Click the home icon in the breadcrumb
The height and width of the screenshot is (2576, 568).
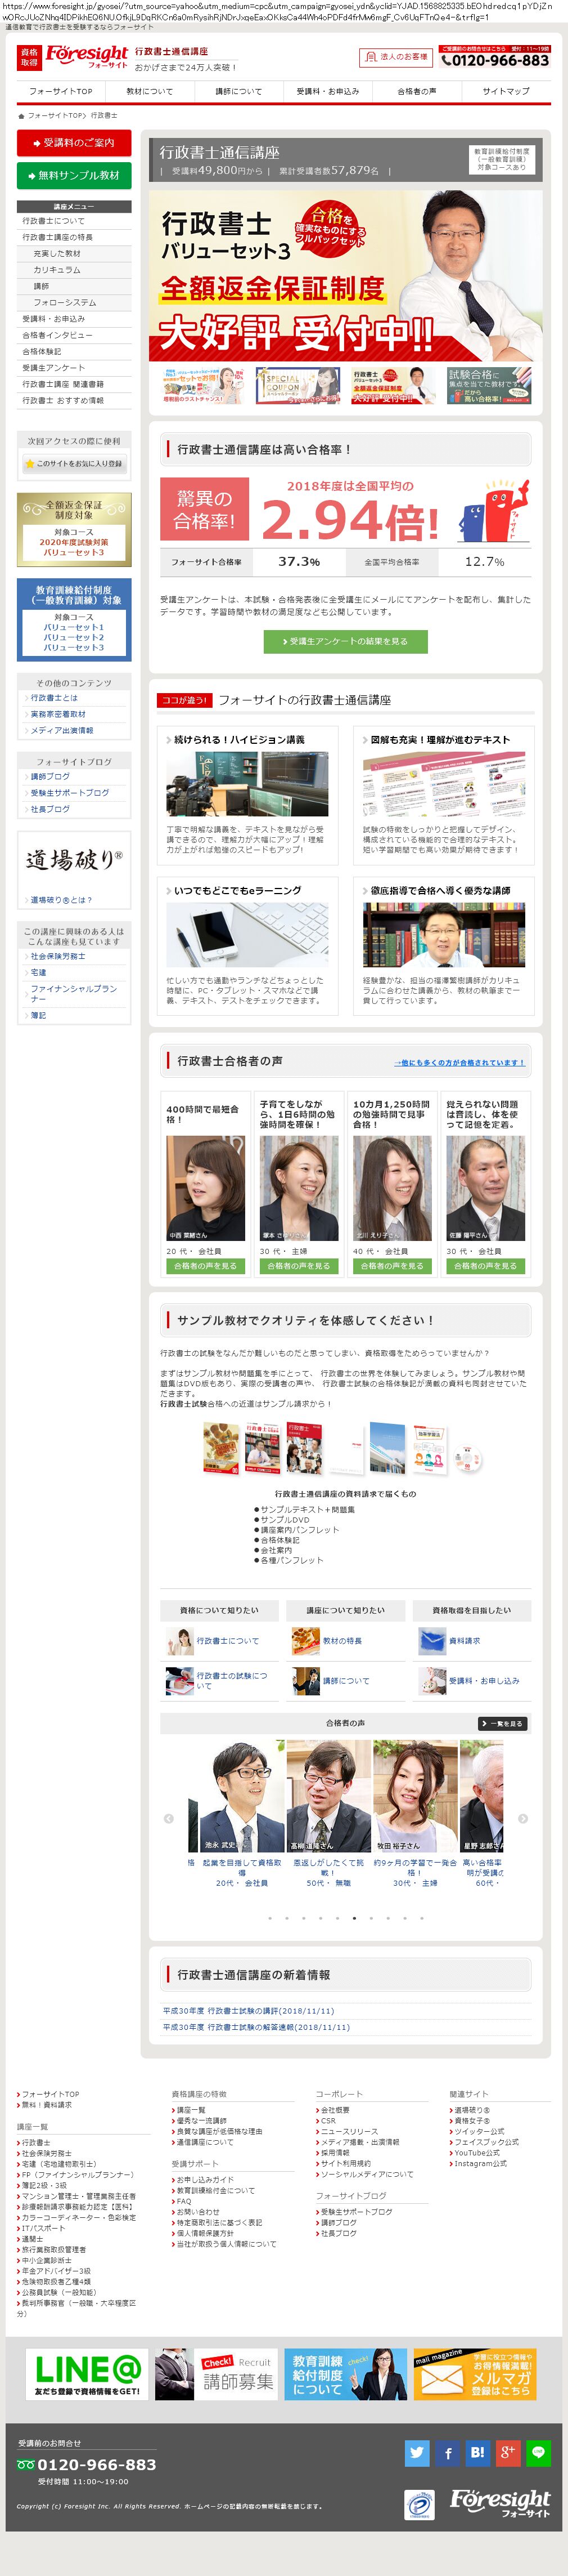tap(21, 116)
